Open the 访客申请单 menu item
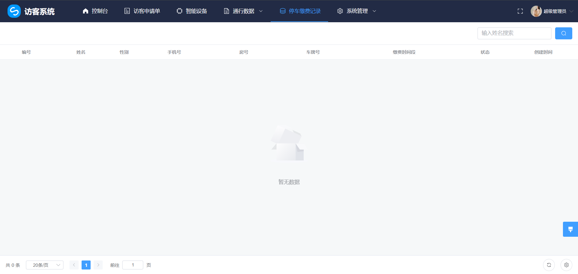The height and width of the screenshot is (274, 578). pyautogui.click(x=142, y=11)
